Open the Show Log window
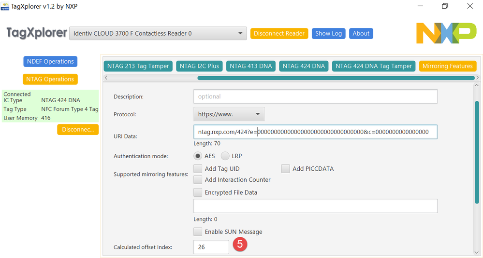 click(328, 33)
